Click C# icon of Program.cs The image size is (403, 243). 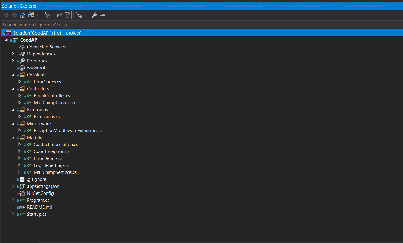[x=22, y=200]
